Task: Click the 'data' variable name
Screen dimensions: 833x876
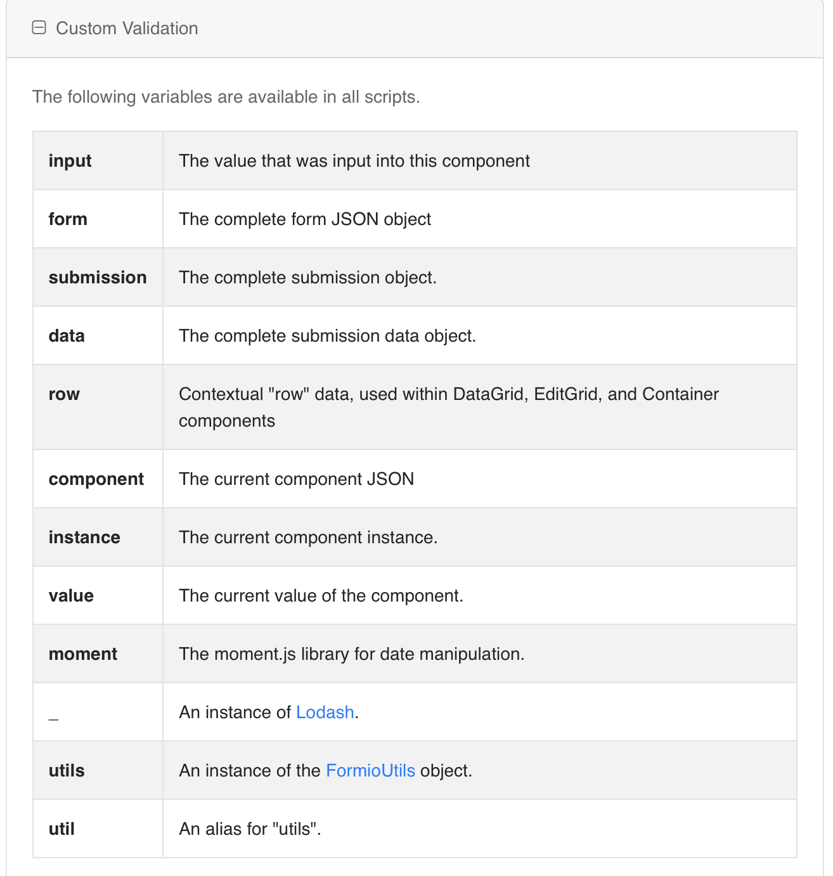Action: [67, 335]
